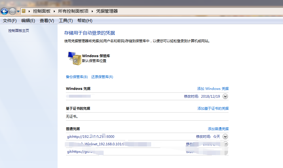283x168 pixels.
Task: Select the Windows 保管库 label
Action: coord(96,56)
